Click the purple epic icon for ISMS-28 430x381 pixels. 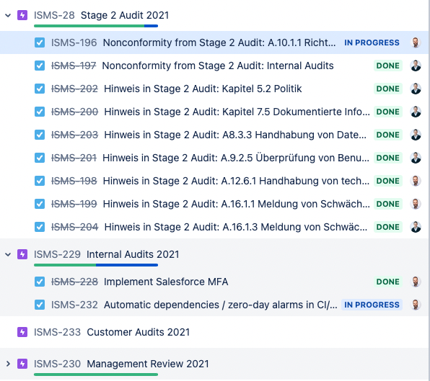22,15
